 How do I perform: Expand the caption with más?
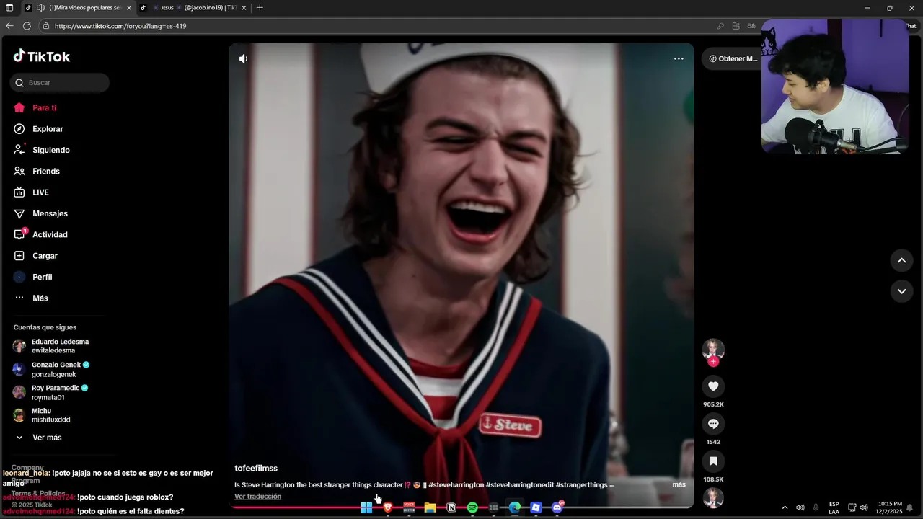[679, 484]
